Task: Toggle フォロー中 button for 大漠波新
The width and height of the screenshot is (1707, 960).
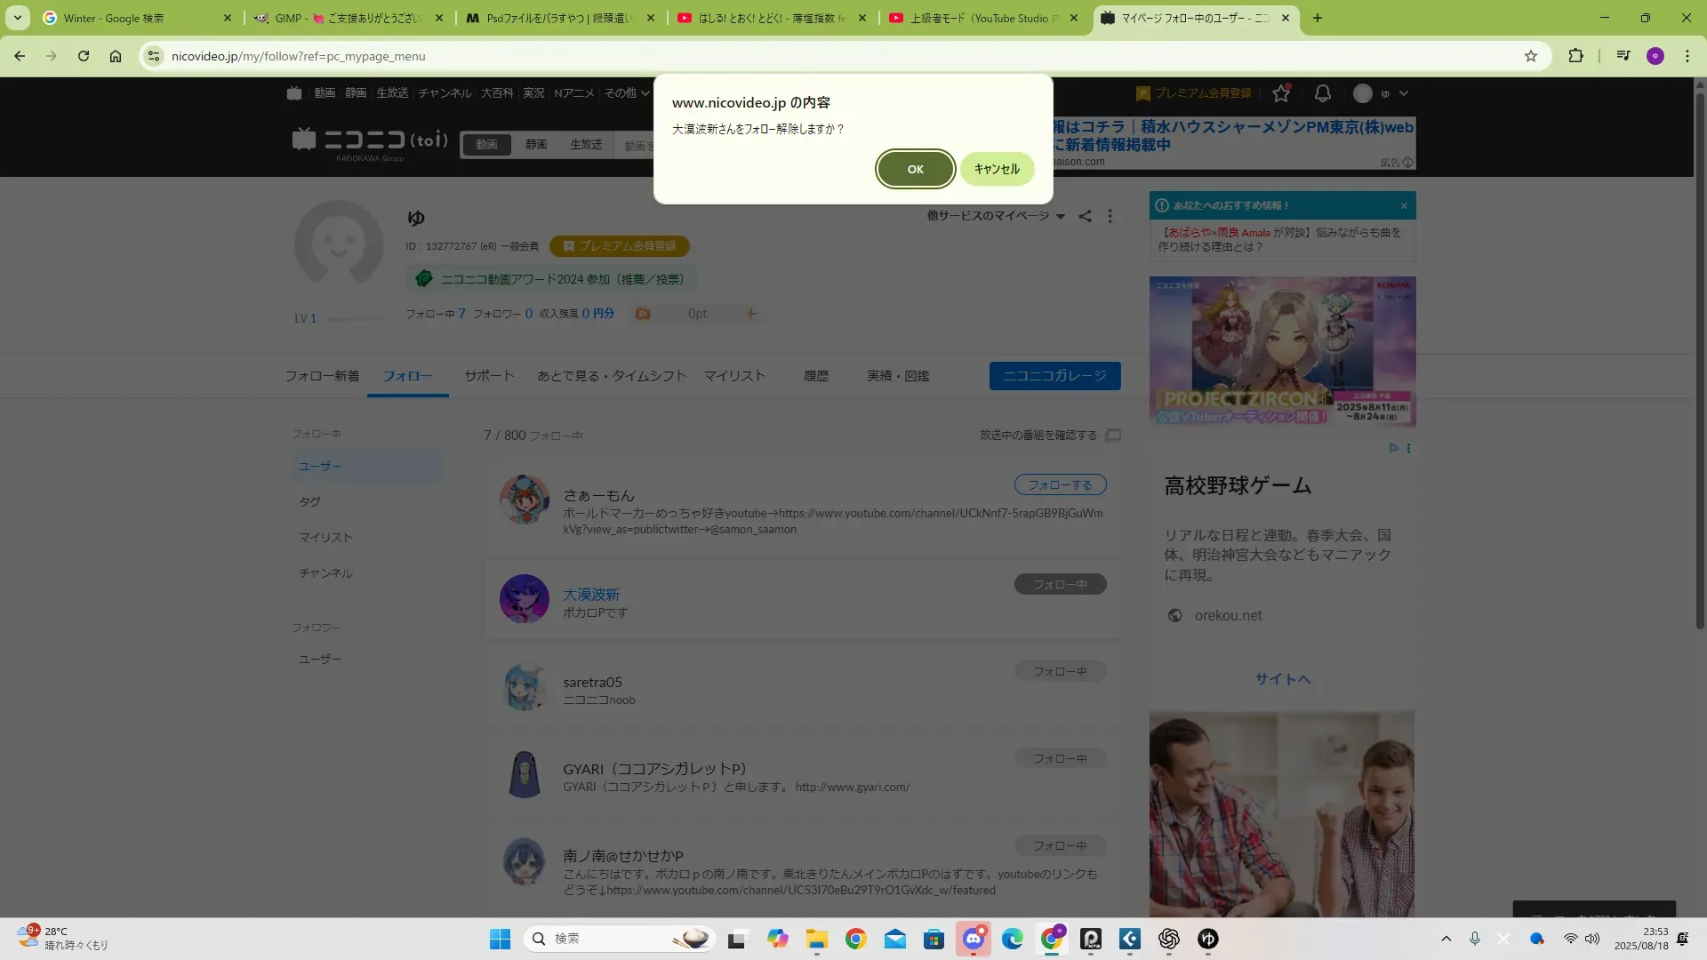Action: pos(1060,584)
